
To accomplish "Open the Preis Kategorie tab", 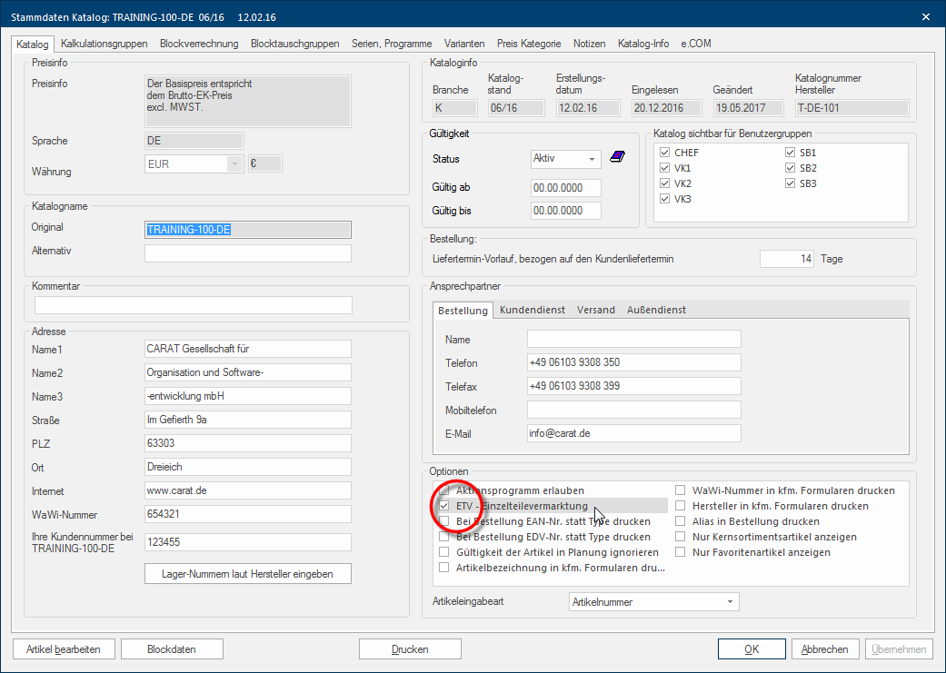I will click(531, 44).
